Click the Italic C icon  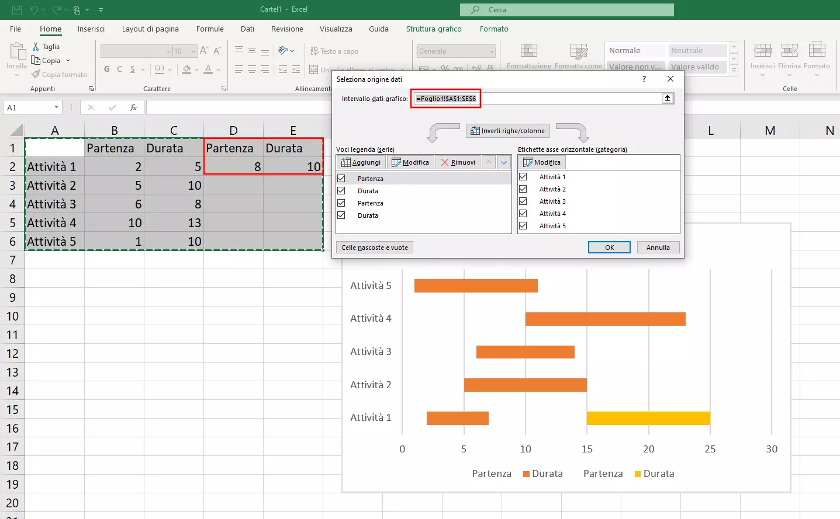pyautogui.click(x=119, y=69)
